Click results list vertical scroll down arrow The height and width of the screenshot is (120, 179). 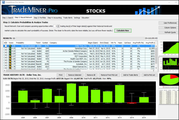(x=156, y=68)
